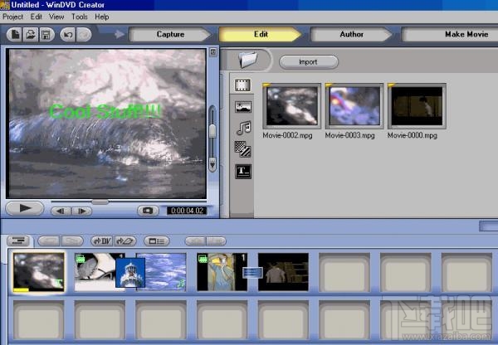498x345 pixels.
Task: Create a new project with the blank page icon
Action: coord(15,34)
